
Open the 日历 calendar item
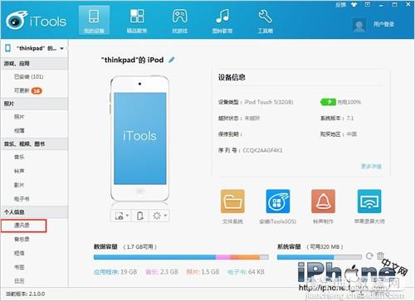[19, 281]
